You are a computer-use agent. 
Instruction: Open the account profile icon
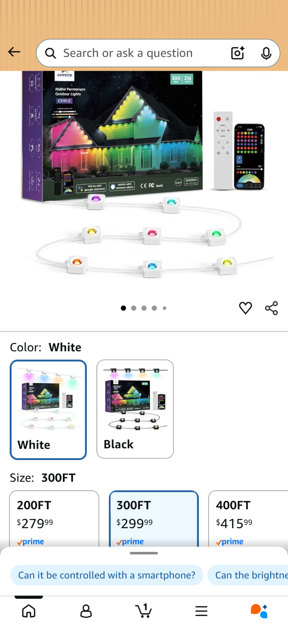pyautogui.click(x=86, y=611)
